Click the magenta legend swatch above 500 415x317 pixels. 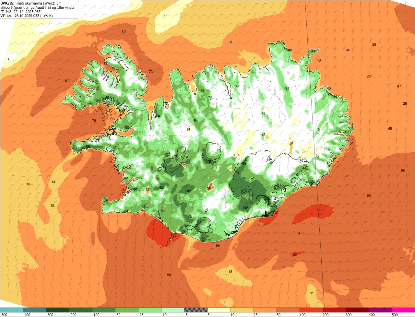403,310
